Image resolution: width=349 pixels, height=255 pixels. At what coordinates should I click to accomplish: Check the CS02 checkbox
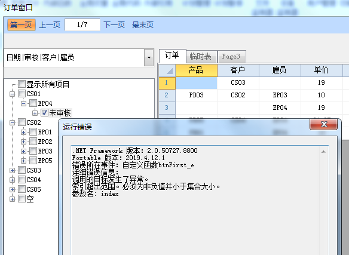(22, 122)
